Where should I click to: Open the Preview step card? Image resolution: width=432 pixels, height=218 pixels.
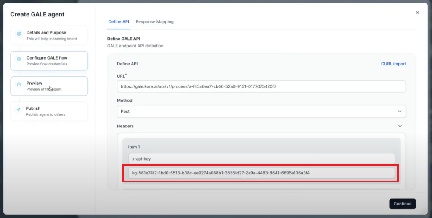(49, 86)
